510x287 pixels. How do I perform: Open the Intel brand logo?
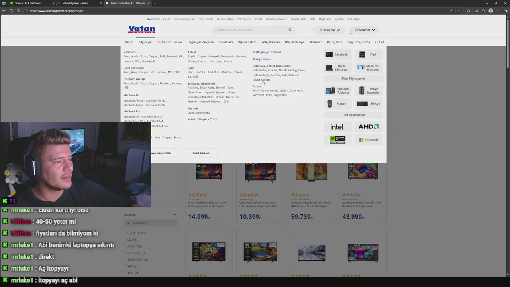pos(337,127)
